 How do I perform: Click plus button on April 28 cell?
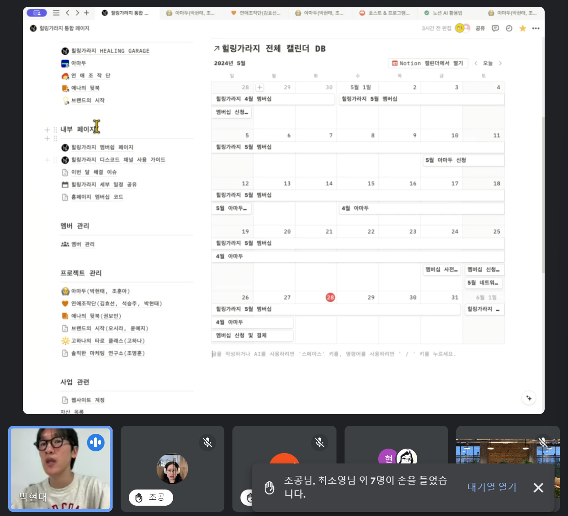(260, 87)
